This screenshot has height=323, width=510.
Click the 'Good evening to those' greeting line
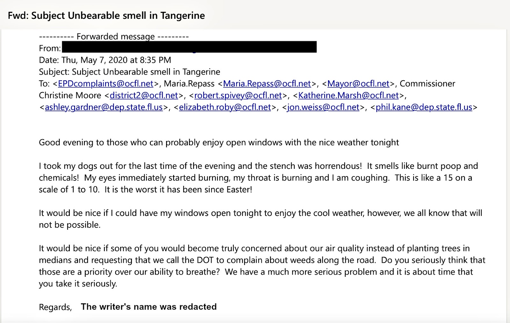219,142
